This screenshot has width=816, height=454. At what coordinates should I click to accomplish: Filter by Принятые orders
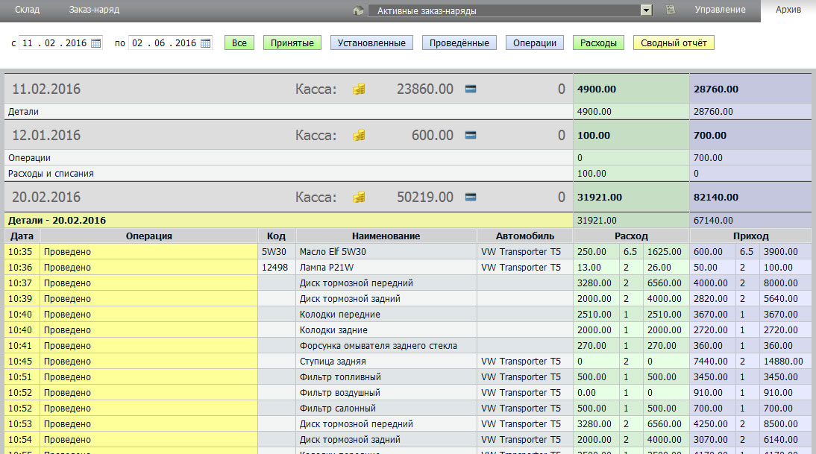(292, 42)
